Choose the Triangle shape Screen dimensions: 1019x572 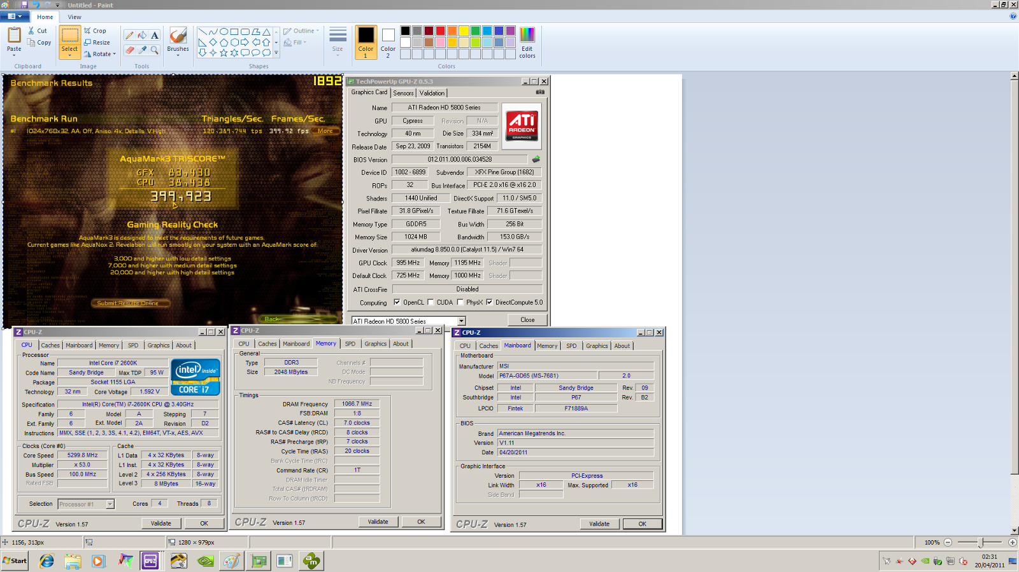[266, 31]
